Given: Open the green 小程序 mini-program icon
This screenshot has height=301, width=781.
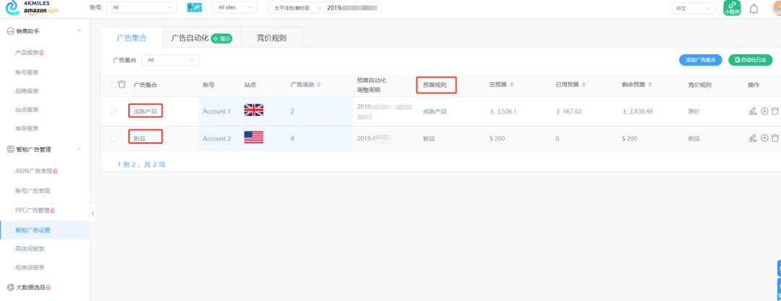Looking at the screenshot, I should (x=732, y=9).
